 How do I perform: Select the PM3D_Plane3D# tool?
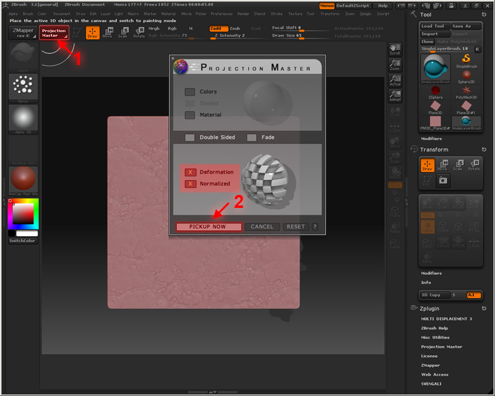(436, 123)
